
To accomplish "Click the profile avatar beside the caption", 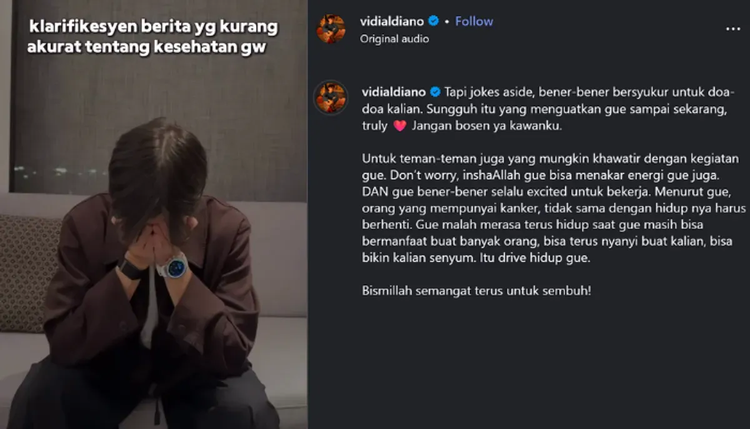I will (x=331, y=98).
